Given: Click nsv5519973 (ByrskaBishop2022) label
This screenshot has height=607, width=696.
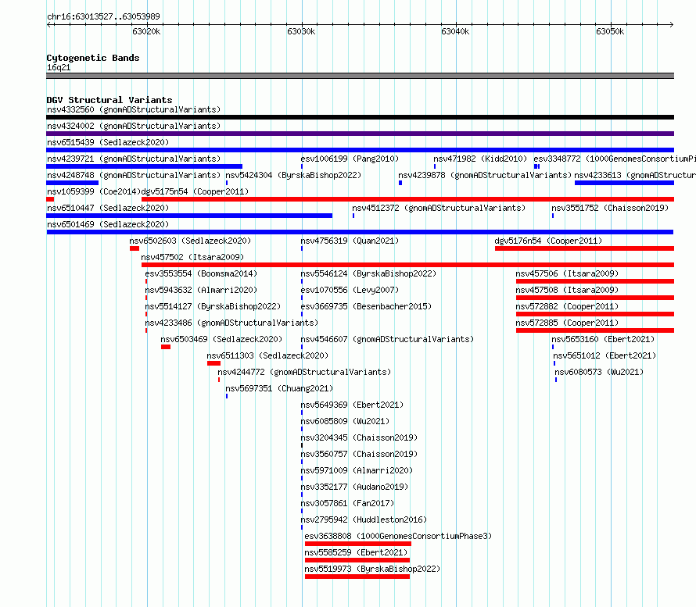Looking at the screenshot, I should (372, 569).
